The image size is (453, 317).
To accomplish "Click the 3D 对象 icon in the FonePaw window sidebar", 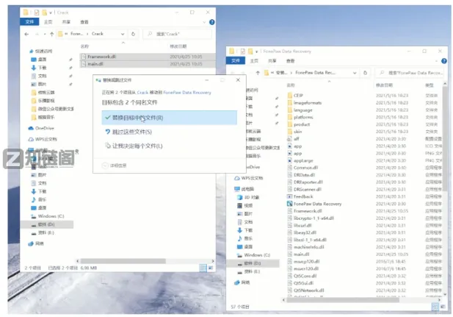I will point(239,197).
